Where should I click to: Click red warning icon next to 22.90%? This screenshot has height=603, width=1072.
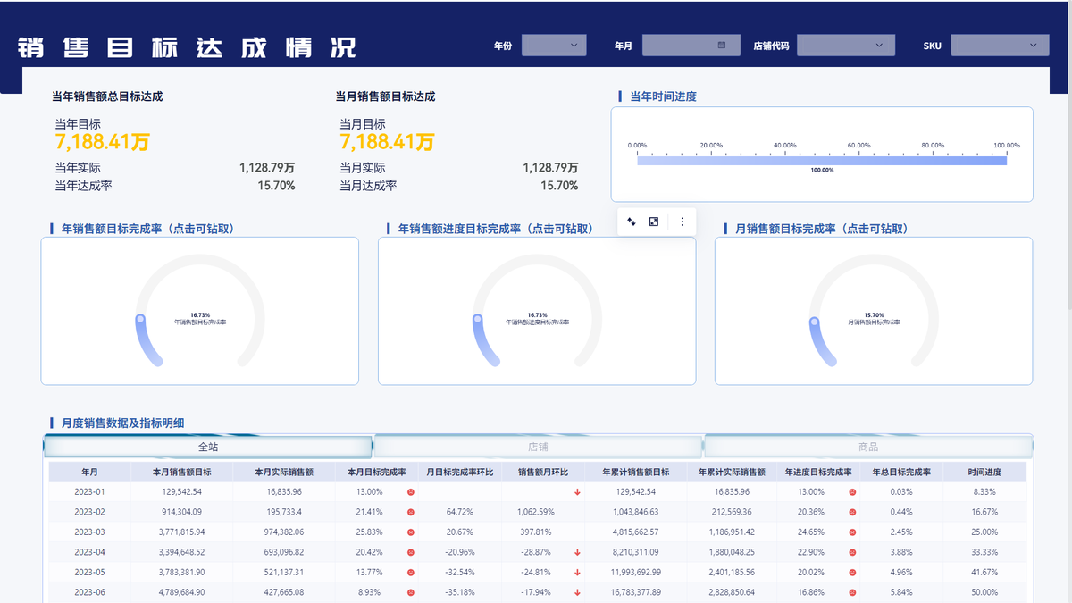pos(852,552)
